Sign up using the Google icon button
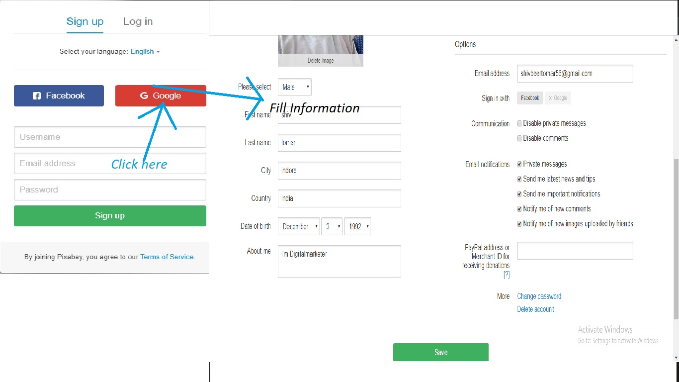The height and width of the screenshot is (382, 679). pos(161,95)
